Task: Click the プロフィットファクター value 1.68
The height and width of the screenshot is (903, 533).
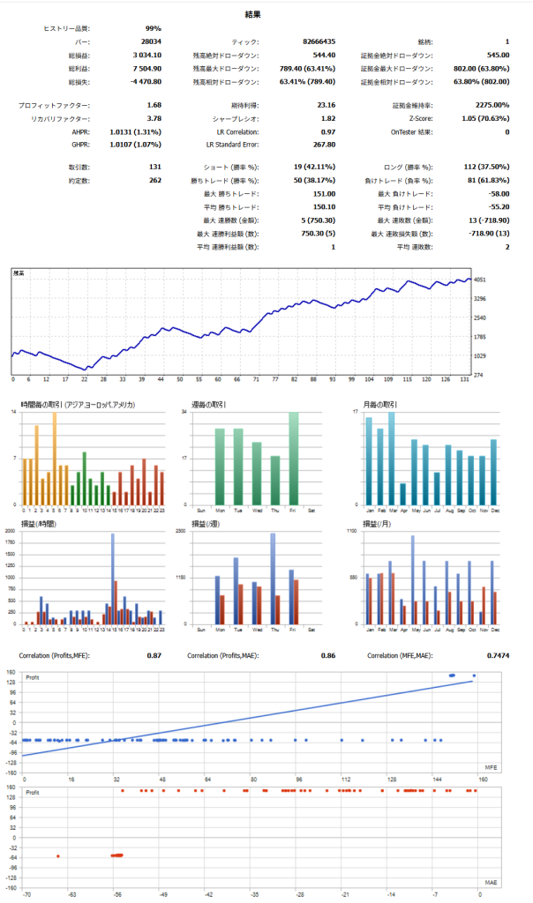Action: coord(154,105)
